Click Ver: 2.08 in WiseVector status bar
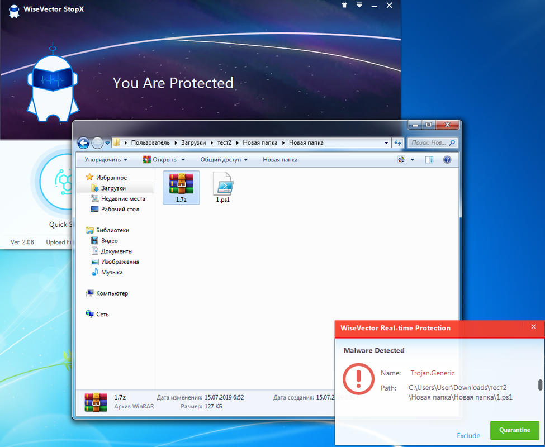Viewport: 545px width, 447px height. pos(22,242)
